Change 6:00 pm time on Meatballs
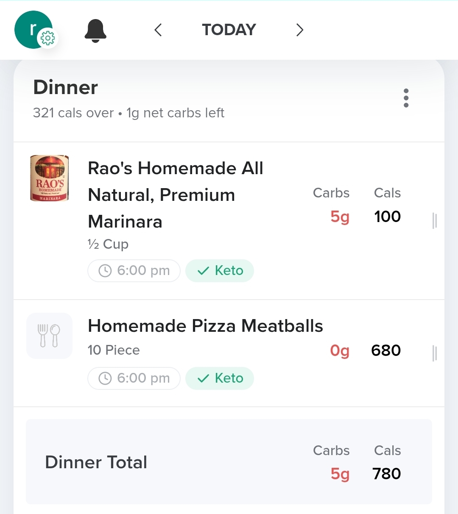The width and height of the screenshot is (458, 514). 134,378
